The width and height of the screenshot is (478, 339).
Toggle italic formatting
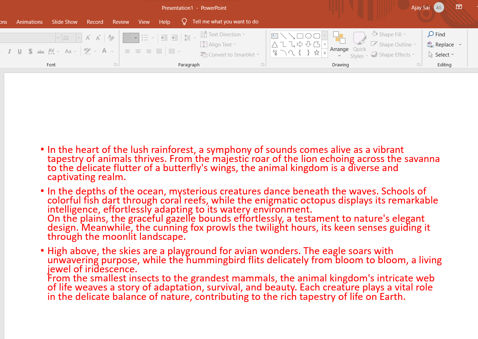(9, 51)
